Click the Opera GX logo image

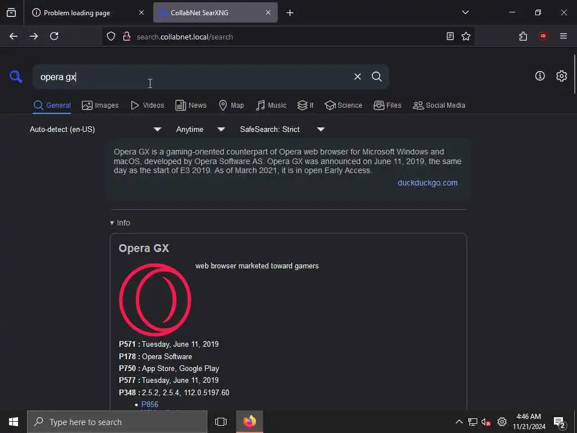[155, 299]
